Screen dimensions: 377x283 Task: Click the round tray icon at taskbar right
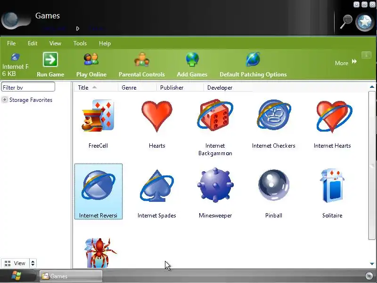pyautogui.click(x=369, y=276)
